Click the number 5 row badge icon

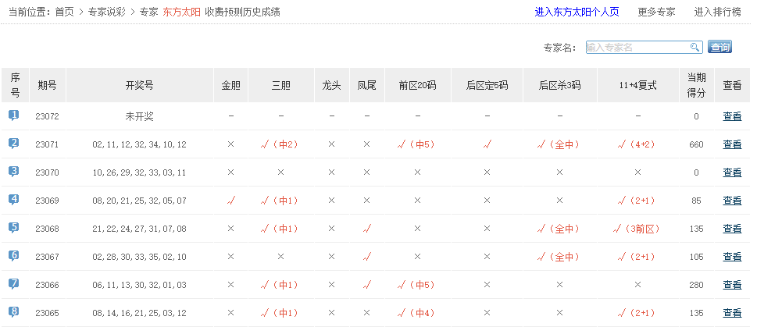(x=14, y=228)
